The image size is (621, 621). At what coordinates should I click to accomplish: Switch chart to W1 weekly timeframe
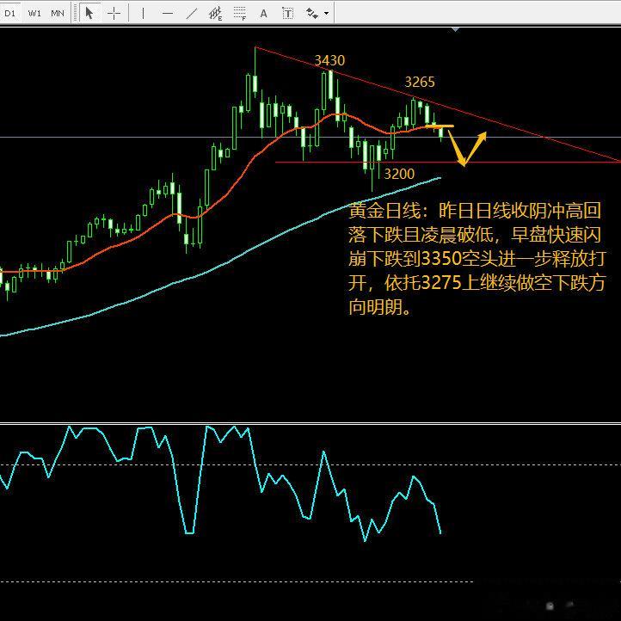coord(34,14)
